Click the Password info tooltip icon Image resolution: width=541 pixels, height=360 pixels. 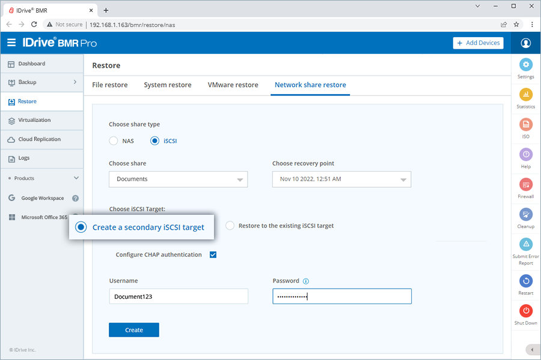click(x=306, y=281)
